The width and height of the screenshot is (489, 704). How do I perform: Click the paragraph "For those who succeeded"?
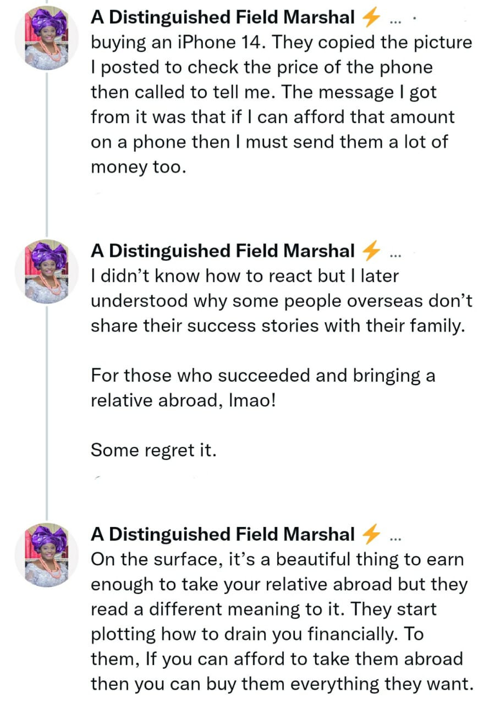pyautogui.click(x=263, y=388)
